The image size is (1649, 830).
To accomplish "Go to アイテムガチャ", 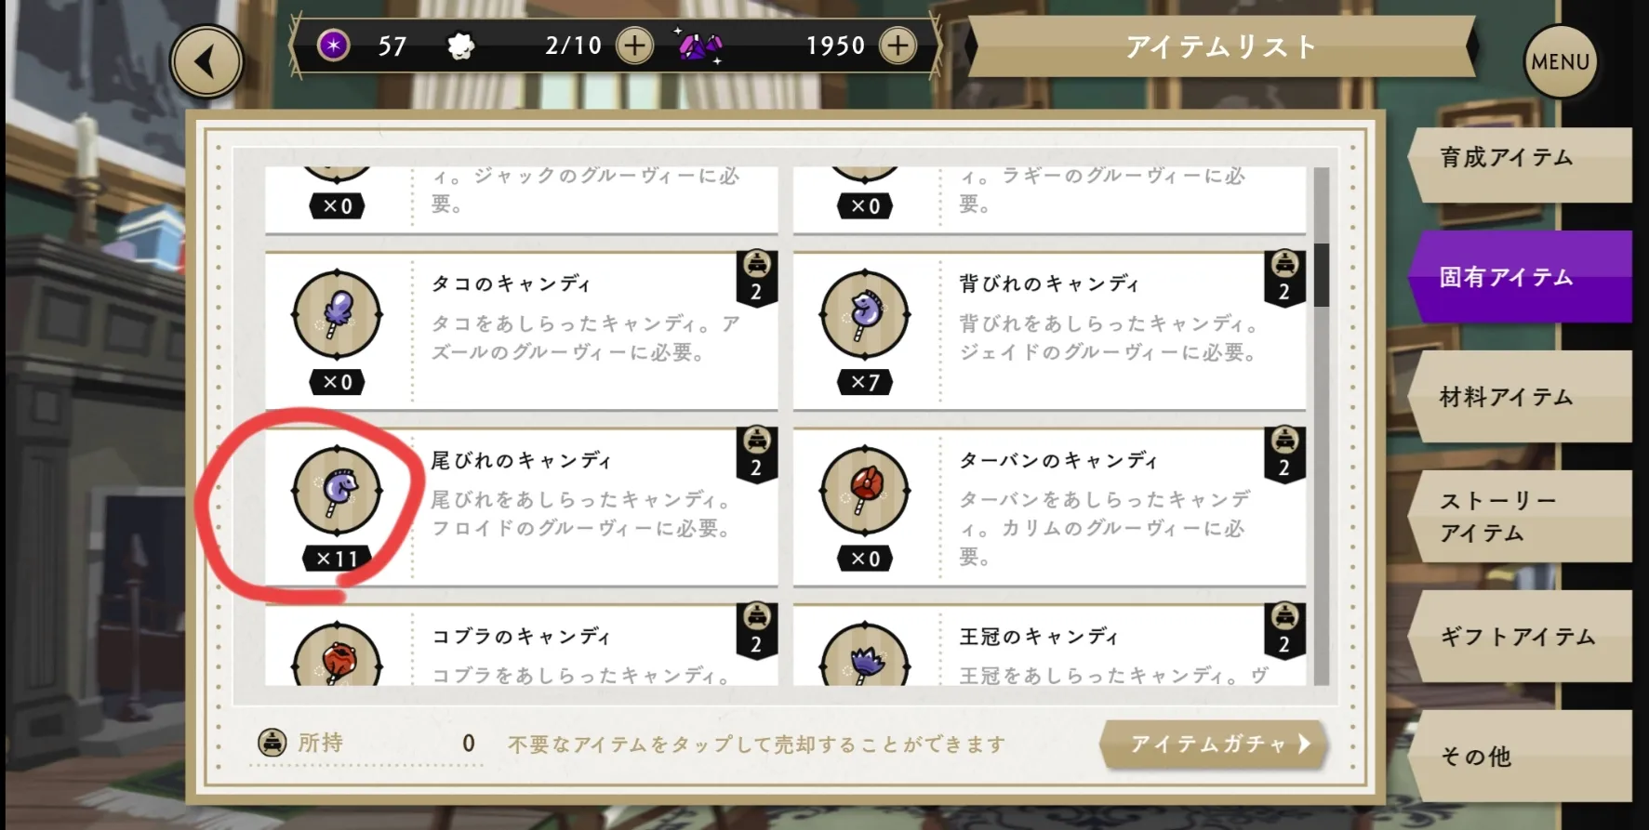I will click(x=1214, y=744).
